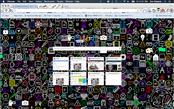Open the Bookmarks menu

point(49,1)
